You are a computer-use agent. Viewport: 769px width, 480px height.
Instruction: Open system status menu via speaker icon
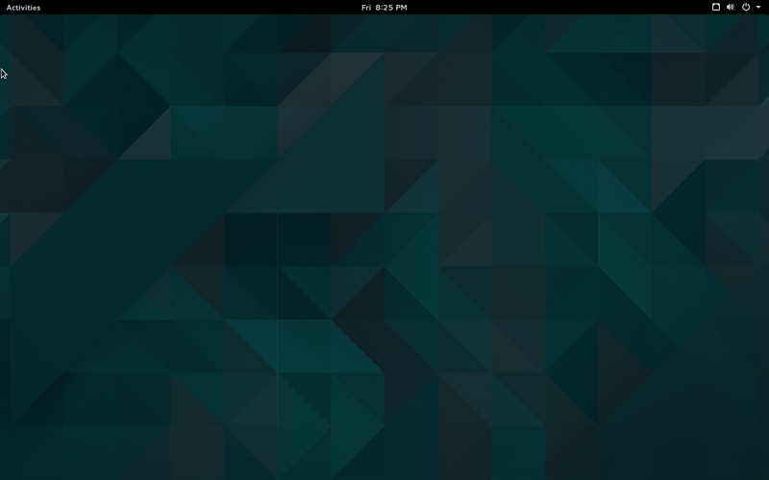(x=731, y=7)
